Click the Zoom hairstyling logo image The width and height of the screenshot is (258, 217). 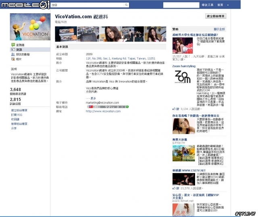coord(183,77)
